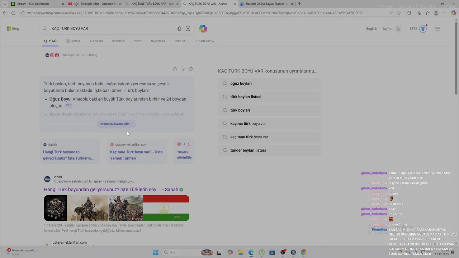Open Windows Start button

[x=155, y=252]
